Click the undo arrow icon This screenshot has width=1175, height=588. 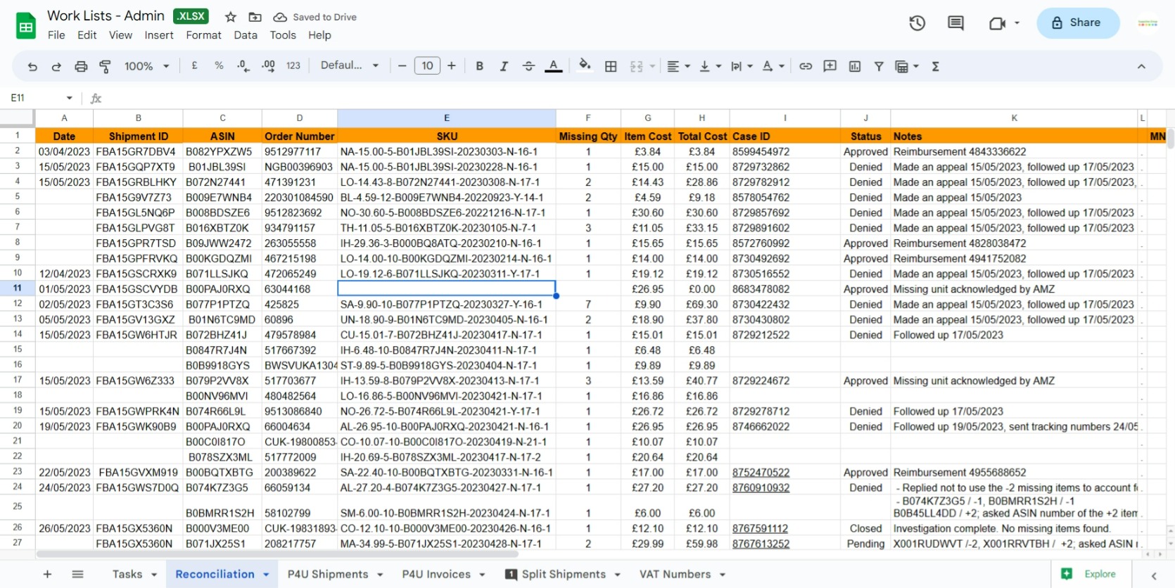(32, 66)
